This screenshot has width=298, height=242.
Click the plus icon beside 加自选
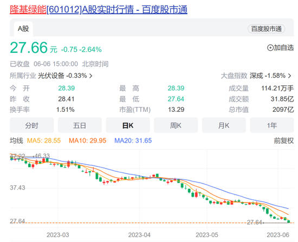pyautogui.click(x=270, y=48)
